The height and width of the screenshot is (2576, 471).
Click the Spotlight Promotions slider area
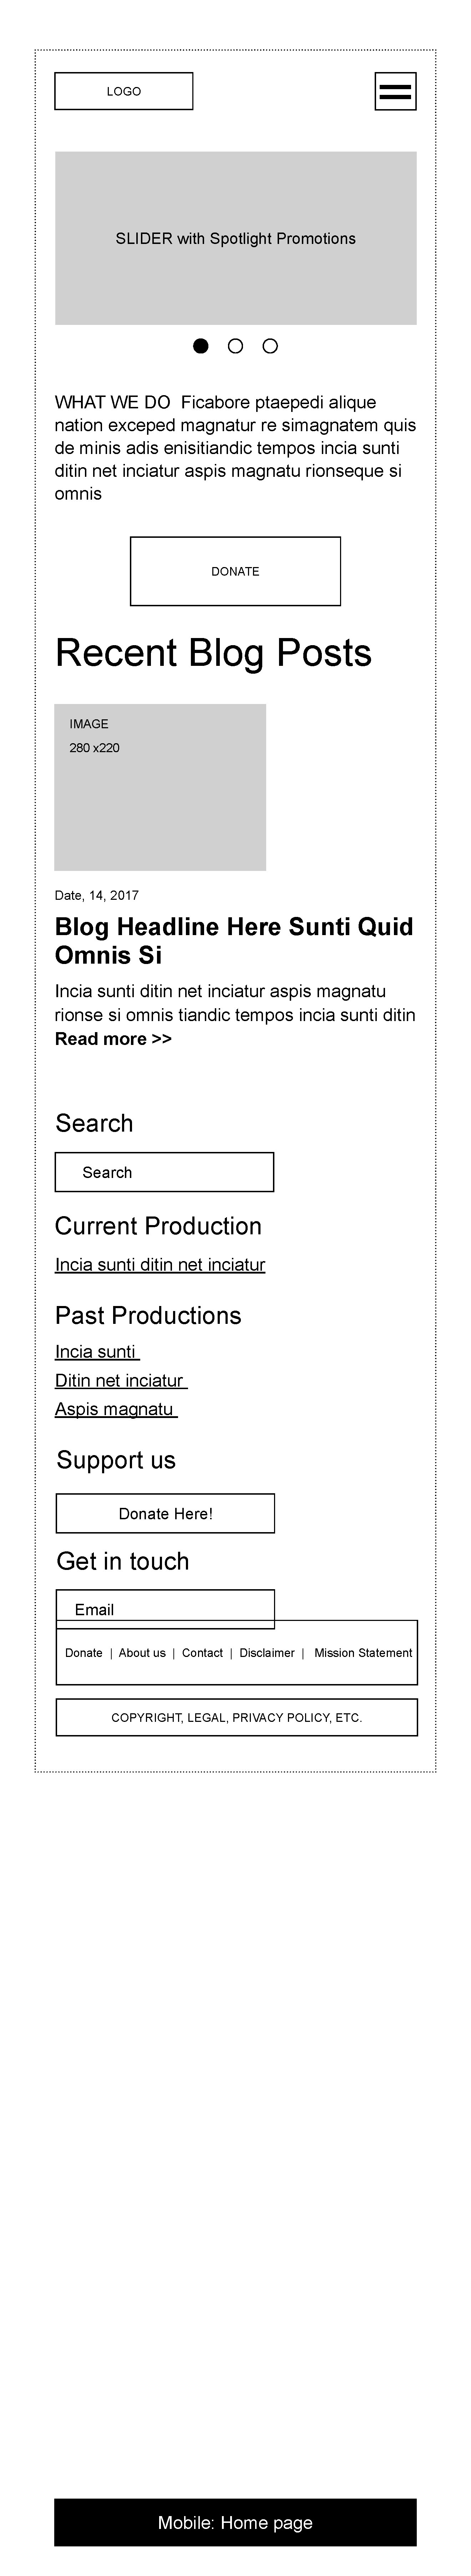point(235,238)
